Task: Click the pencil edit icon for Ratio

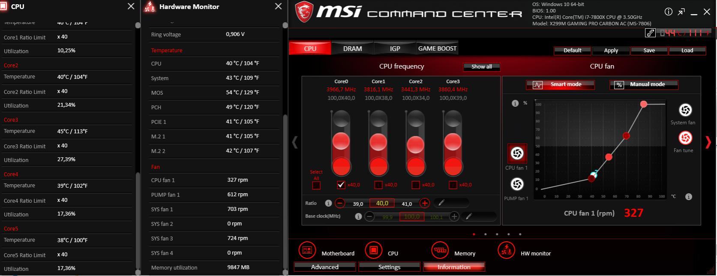Action: 441,203
